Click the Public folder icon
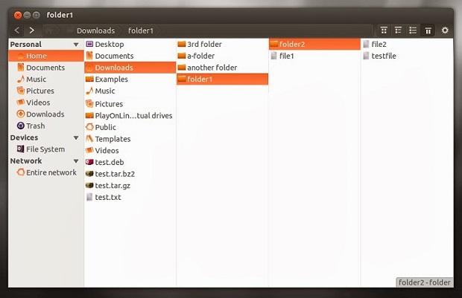The height and width of the screenshot is (298, 462). tap(89, 127)
